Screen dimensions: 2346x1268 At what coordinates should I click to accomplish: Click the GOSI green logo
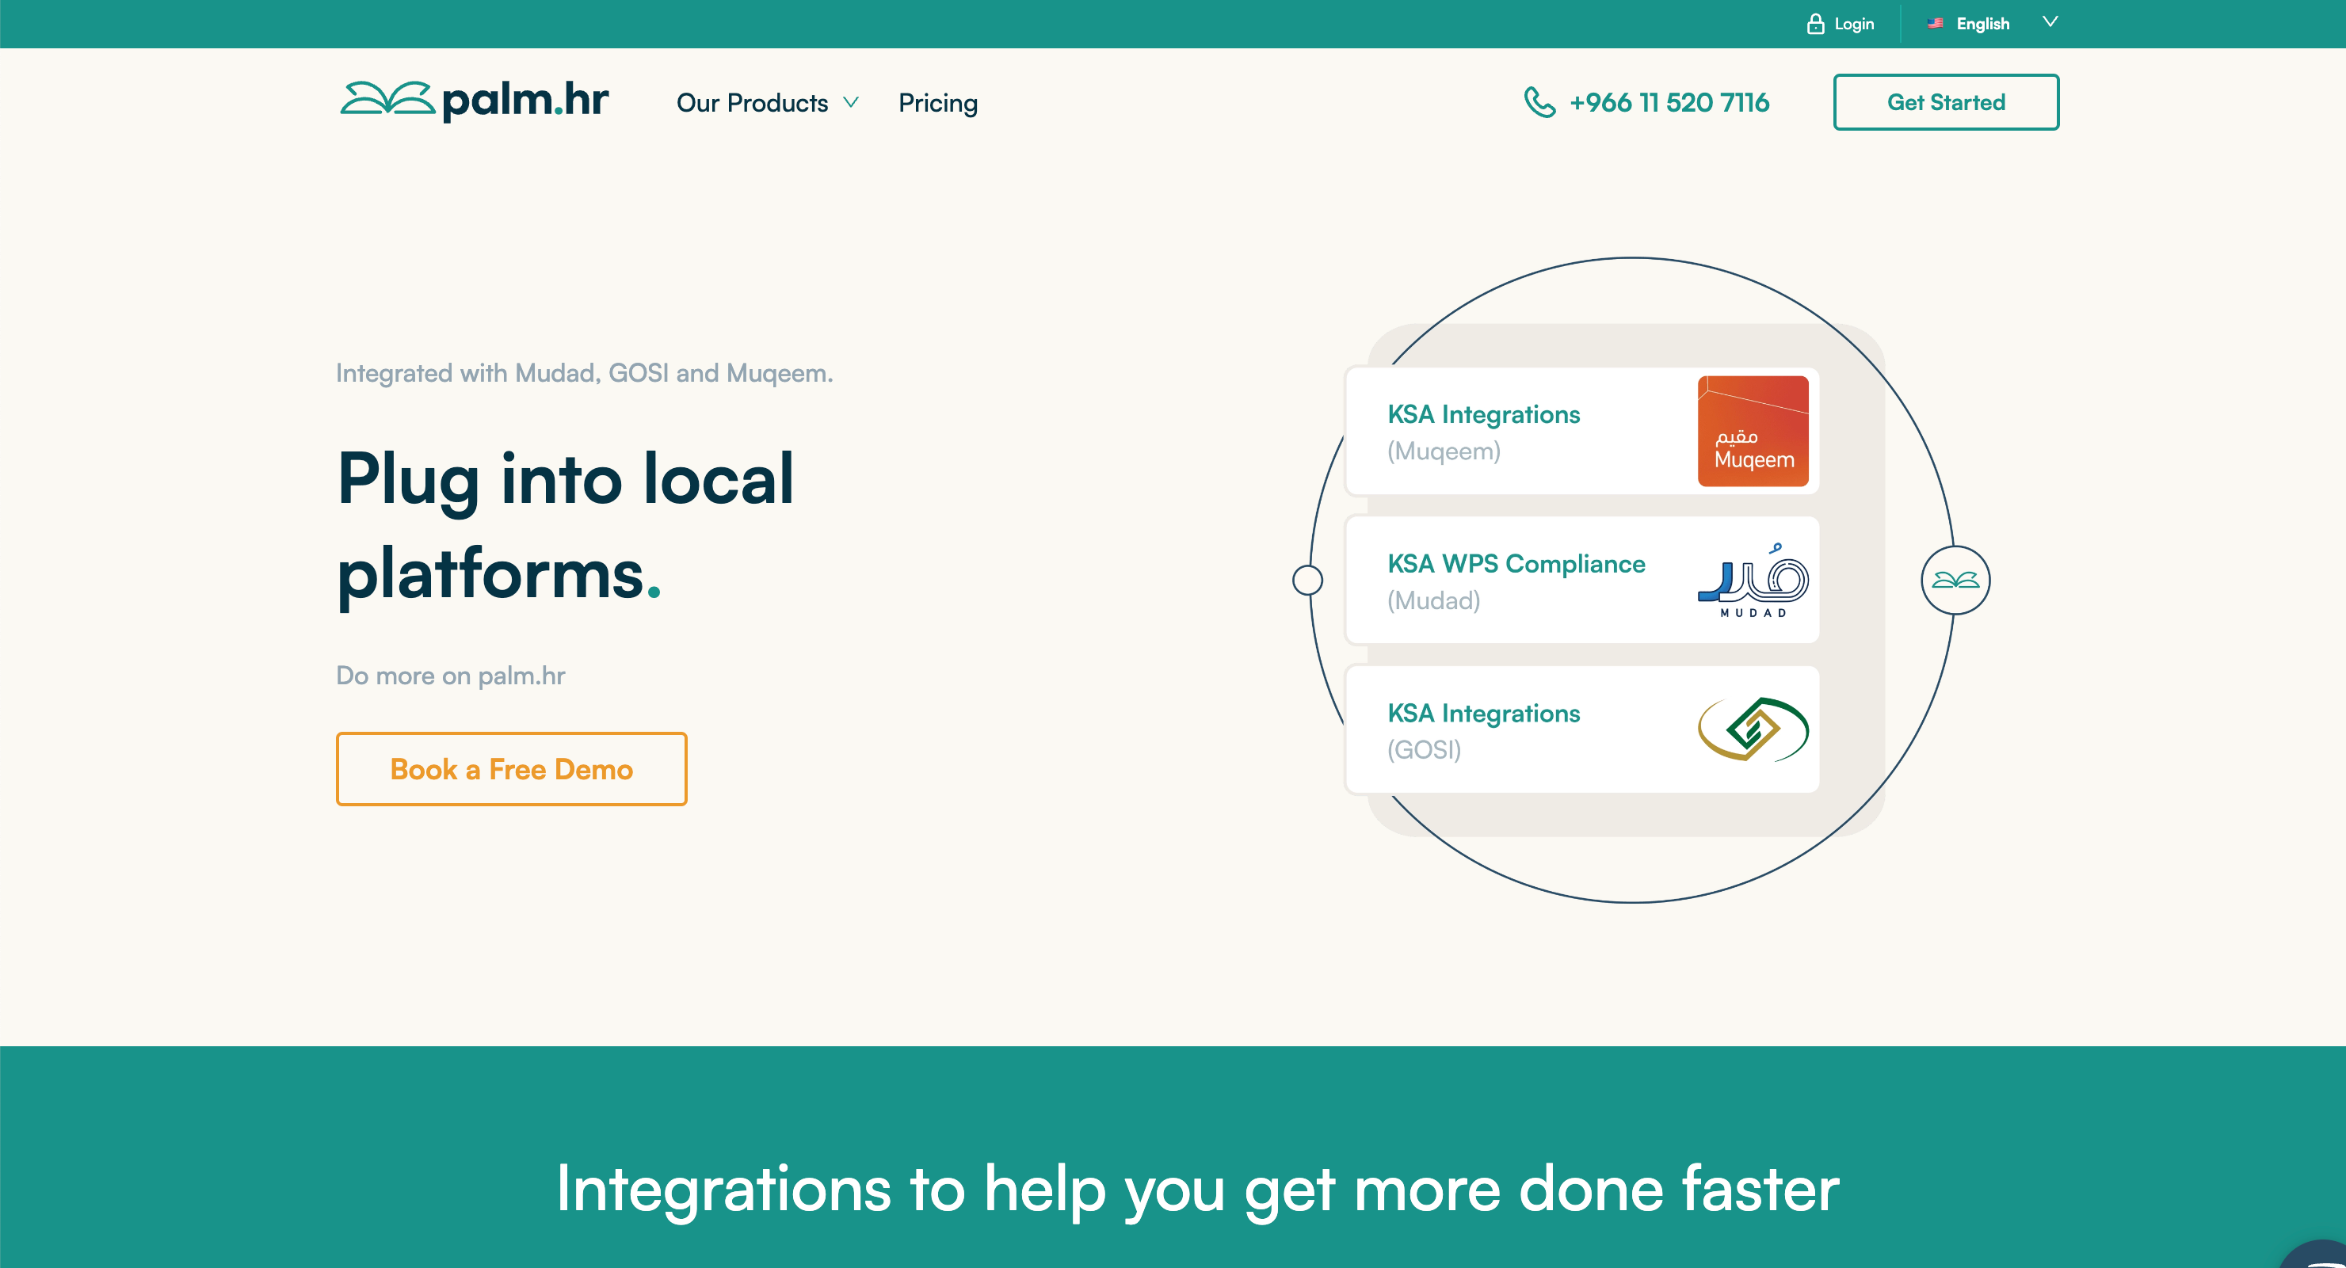[1753, 729]
